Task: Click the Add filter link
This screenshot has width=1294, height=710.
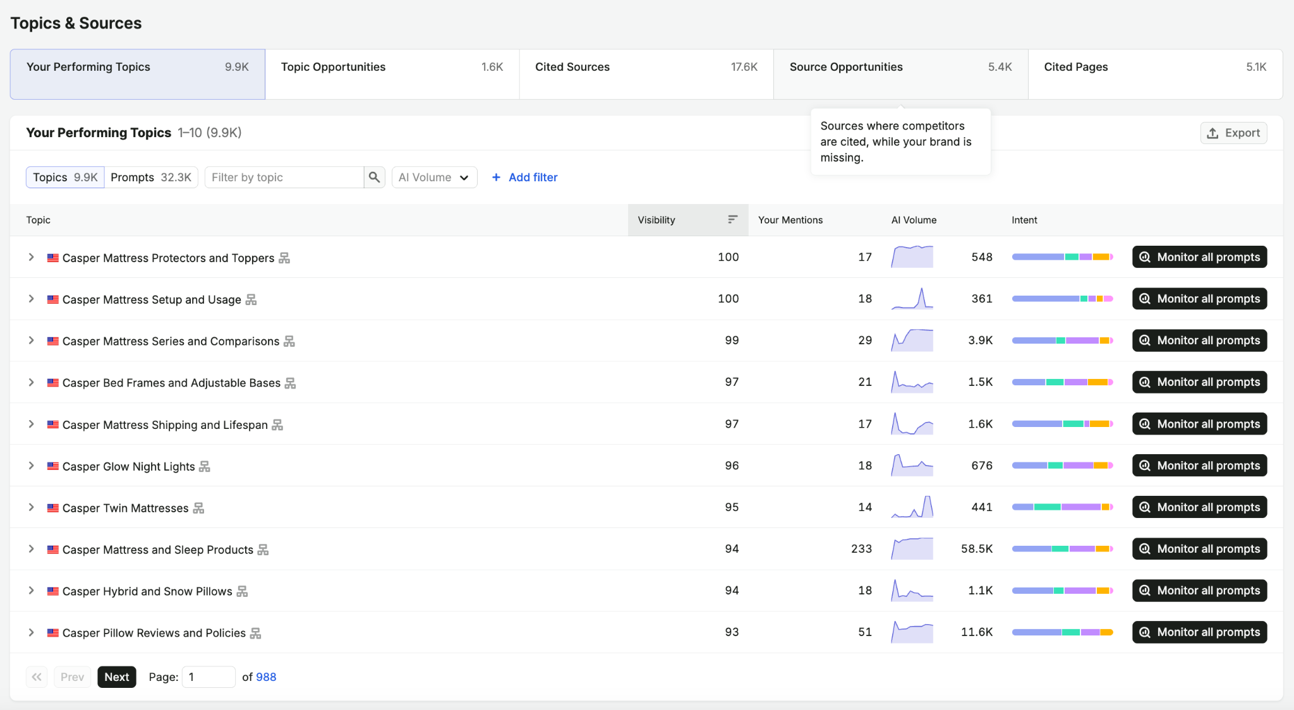Action: 524,177
